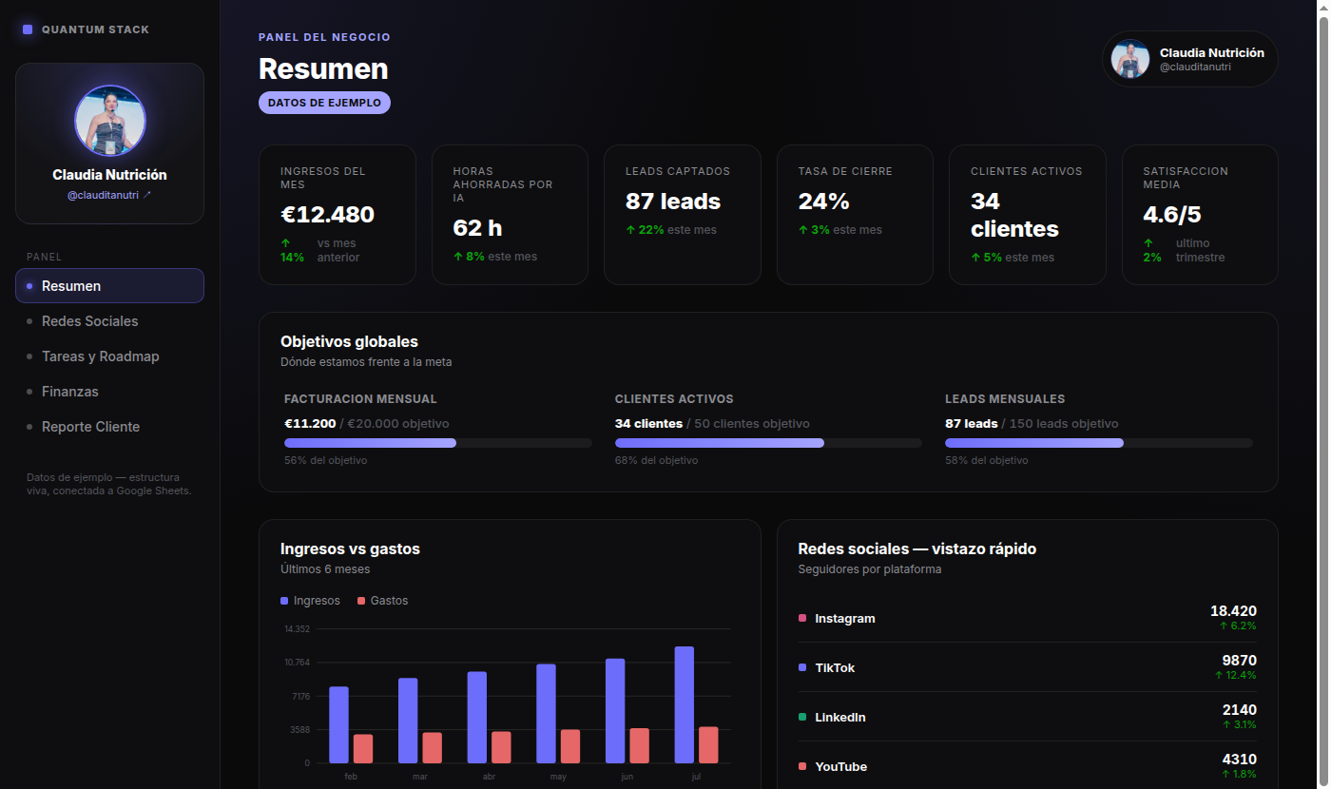Image resolution: width=1331 pixels, height=789 pixels.
Task: Click the Ingresos vs gastos chart title
Action: coord(350,548)
